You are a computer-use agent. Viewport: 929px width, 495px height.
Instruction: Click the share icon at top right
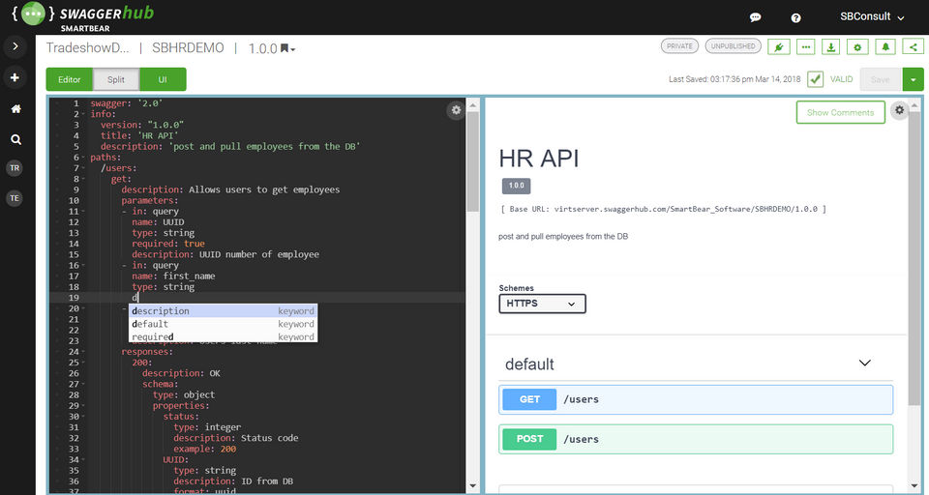[x=912, y=46]
